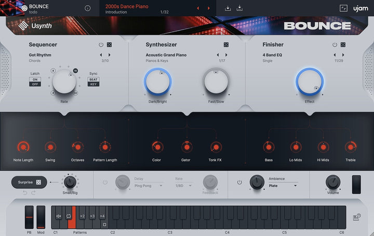Toggle the Finisher power button
Image resolution: width=374 pixels, height=236 pixels.
pos(335,45)
